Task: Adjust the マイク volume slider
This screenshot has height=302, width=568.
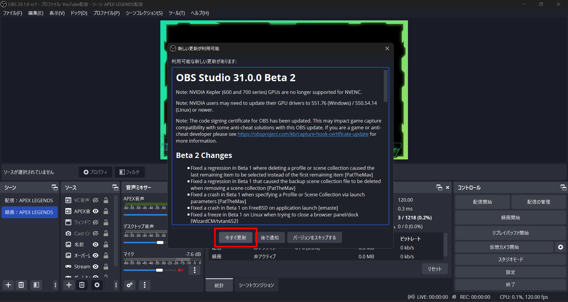Action: (x=149, y=270)
